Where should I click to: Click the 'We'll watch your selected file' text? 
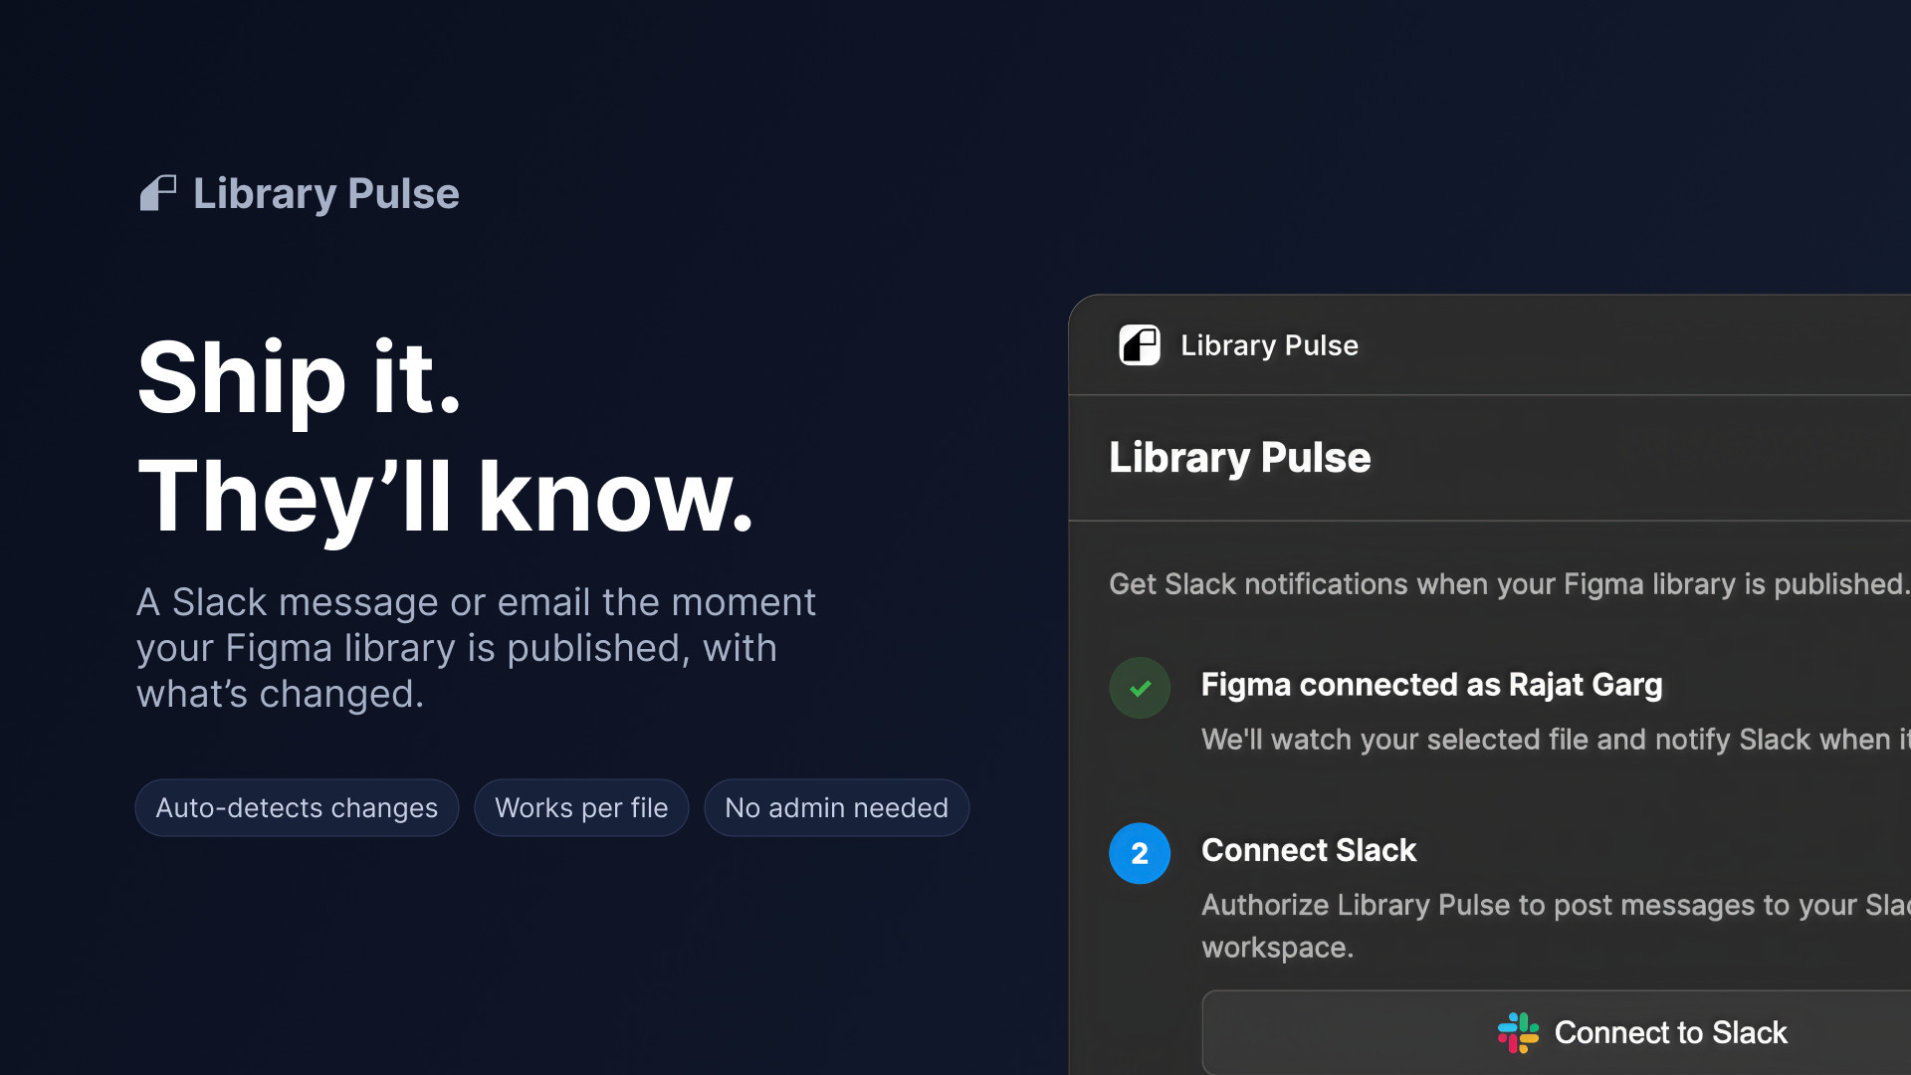tap(1556, 740)
